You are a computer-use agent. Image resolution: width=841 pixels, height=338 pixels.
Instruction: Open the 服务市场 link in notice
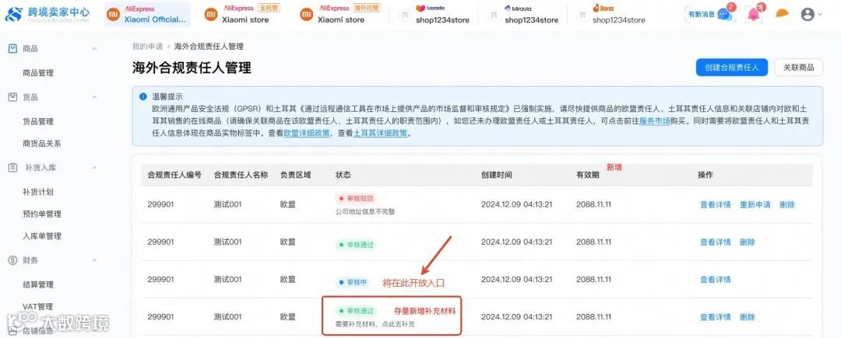click(x=654, y=121)
